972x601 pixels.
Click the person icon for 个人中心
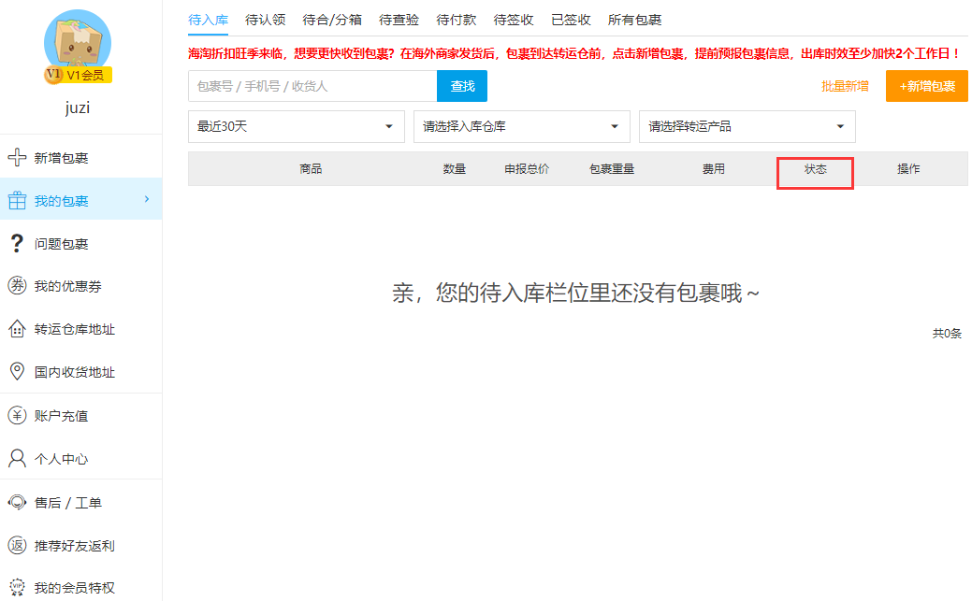tap(17, 459)
